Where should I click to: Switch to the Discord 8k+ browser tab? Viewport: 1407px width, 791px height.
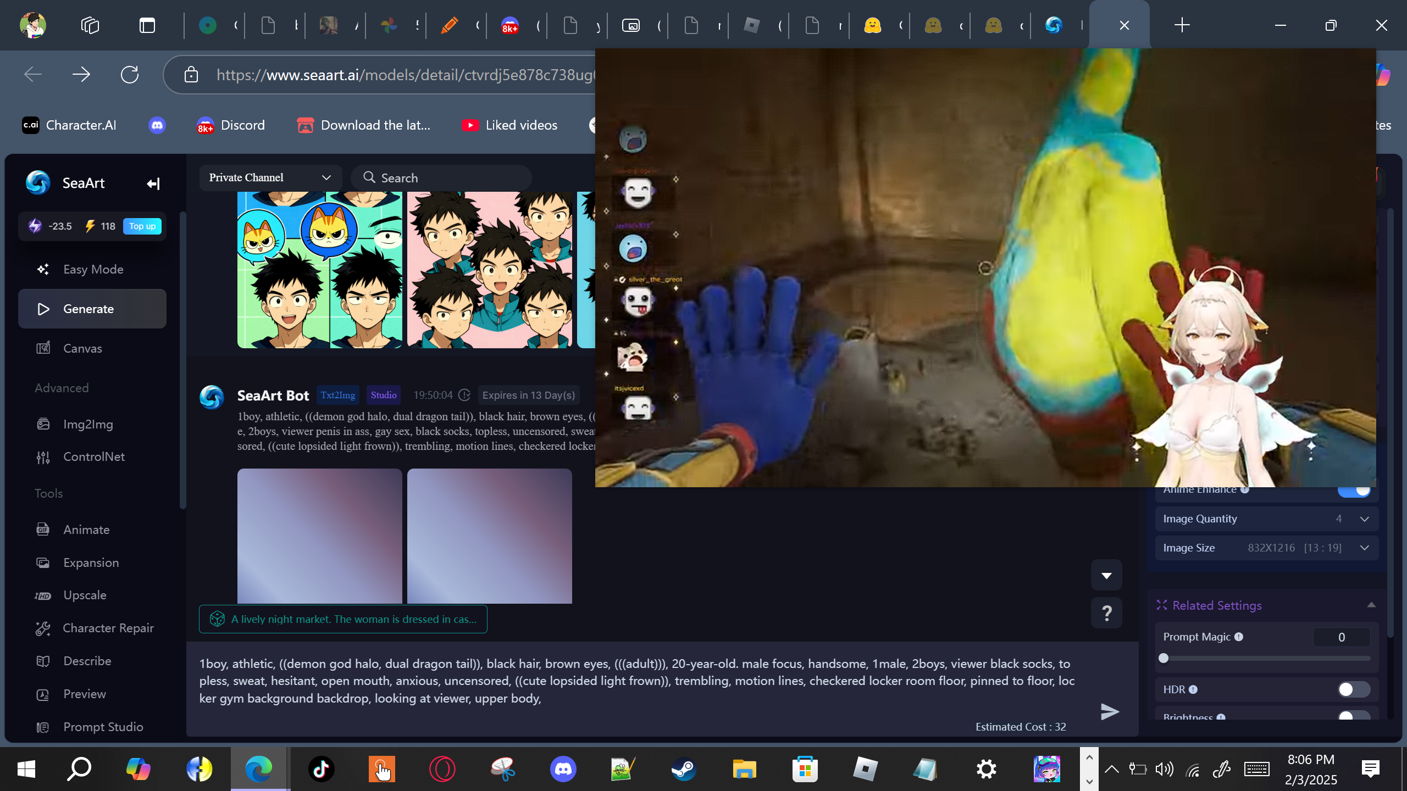(x=509, y=25)
